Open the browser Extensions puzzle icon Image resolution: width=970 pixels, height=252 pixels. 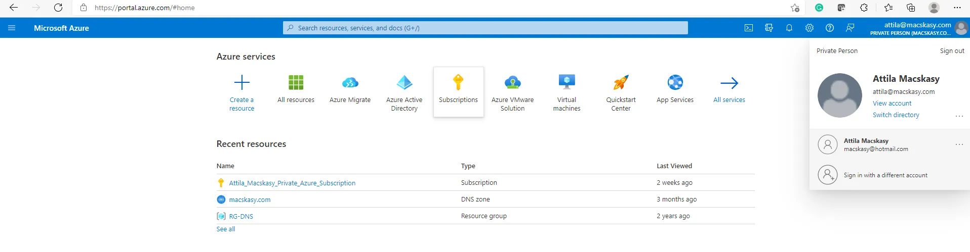click(x=864, y=8)
